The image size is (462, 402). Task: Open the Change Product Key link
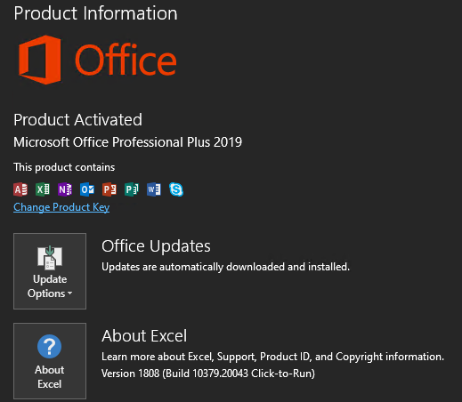coord(61,207)
